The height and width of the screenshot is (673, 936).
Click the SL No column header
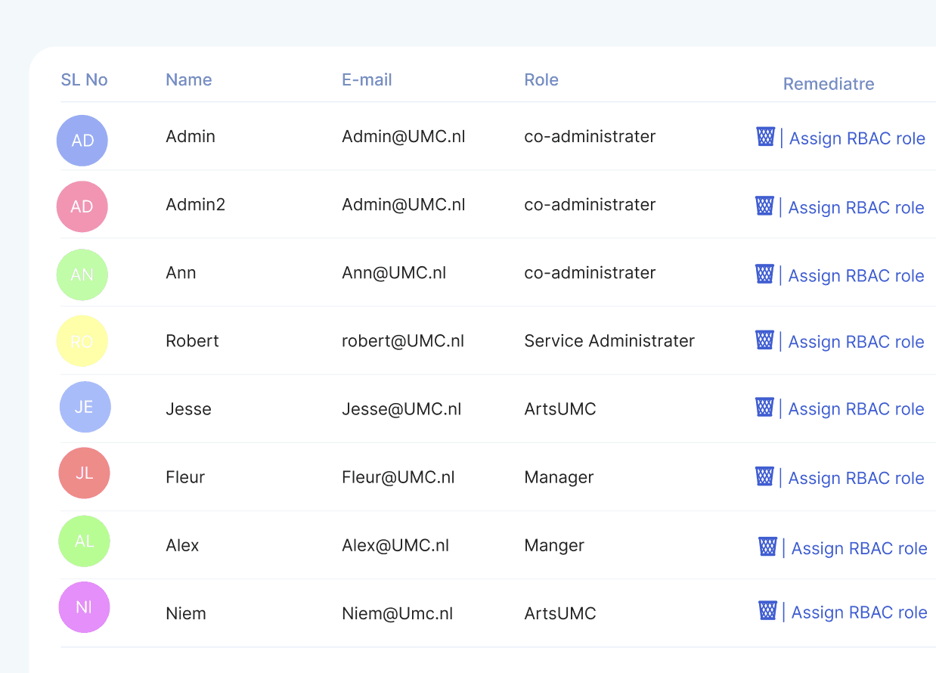pyautogui.click(x=85, y=79)
